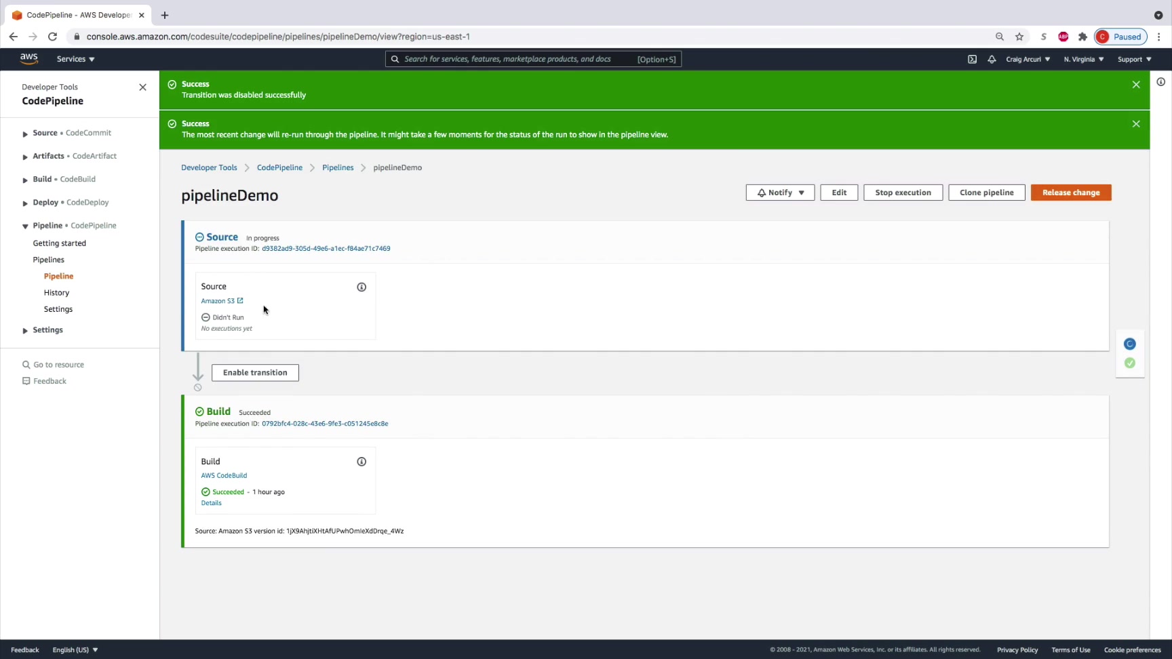Click the orange Release change button
Image resolution: width=1172 pixels, height=659 pixels.
(1071, 193)
